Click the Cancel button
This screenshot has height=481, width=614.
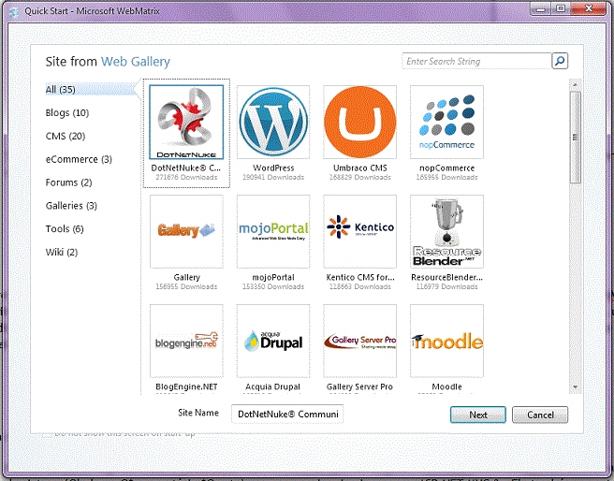(x=540, y=415)
